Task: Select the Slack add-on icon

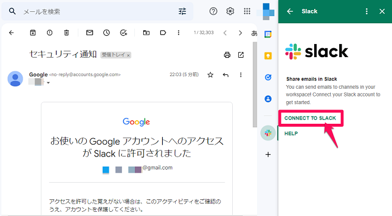Action: [x=268, y=133]
